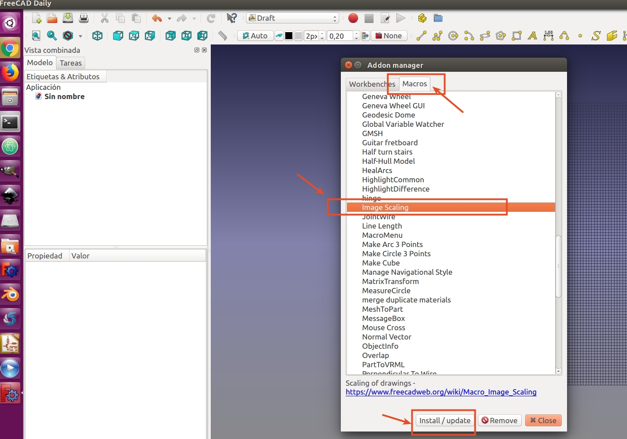Open the None autogroup selector
The height and width of the screenshot is (439, 627).
(389, 36)
